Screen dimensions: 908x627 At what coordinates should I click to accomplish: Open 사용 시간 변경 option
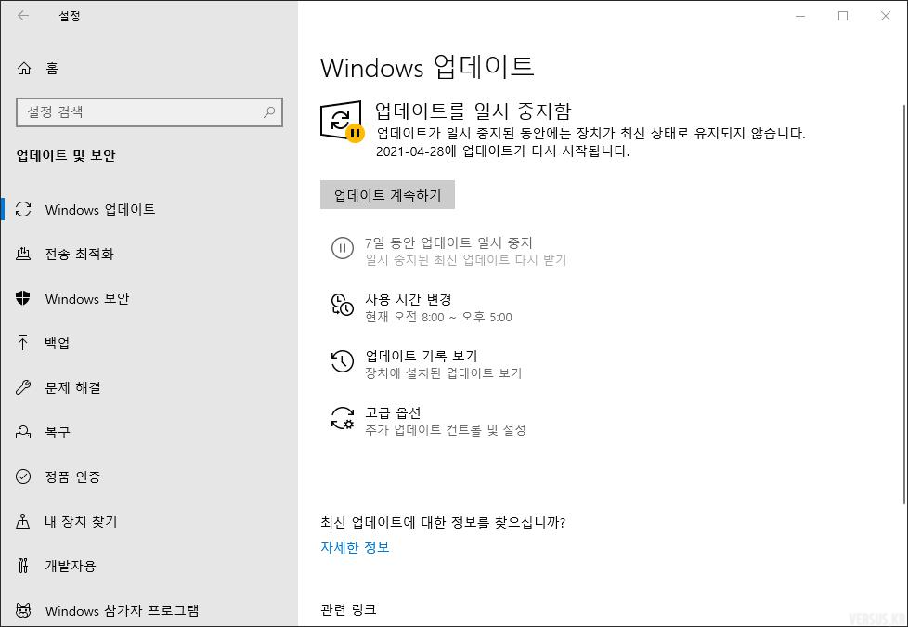click(408, 299)
